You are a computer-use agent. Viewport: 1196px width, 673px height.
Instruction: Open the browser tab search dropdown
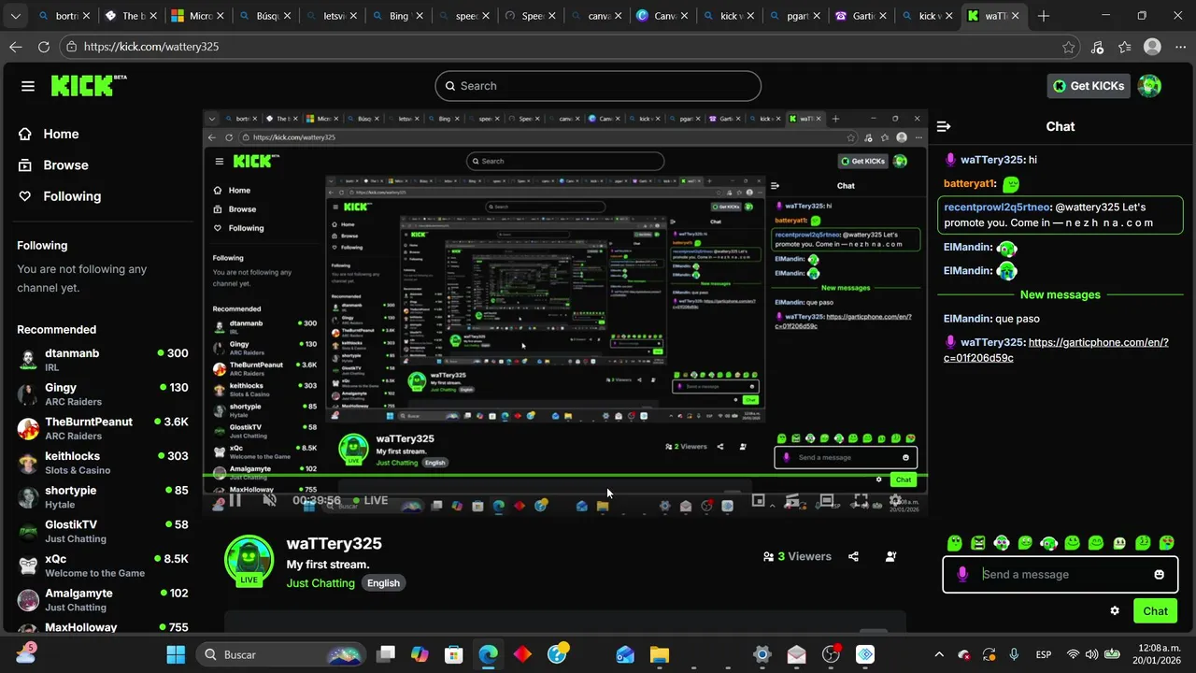point(18,16)
